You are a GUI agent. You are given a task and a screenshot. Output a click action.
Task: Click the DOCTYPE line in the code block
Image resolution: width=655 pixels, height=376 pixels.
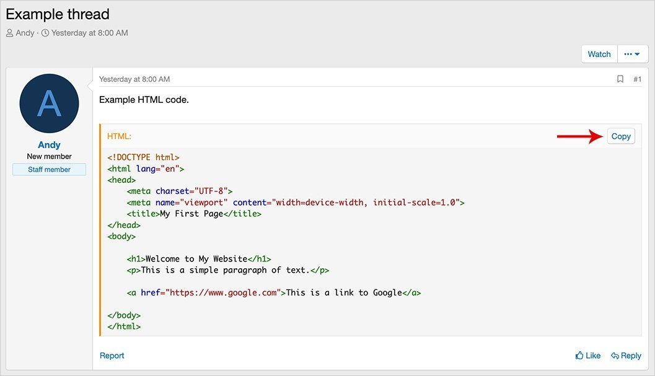tap(143, 157)
